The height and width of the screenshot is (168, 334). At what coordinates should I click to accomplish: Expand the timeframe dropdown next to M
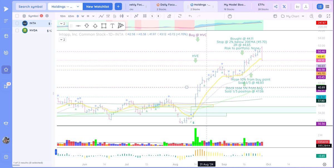(93, 16)
